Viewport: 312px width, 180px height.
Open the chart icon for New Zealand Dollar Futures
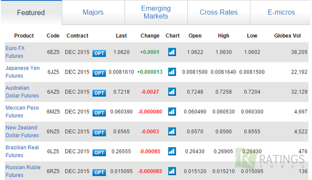172,132
